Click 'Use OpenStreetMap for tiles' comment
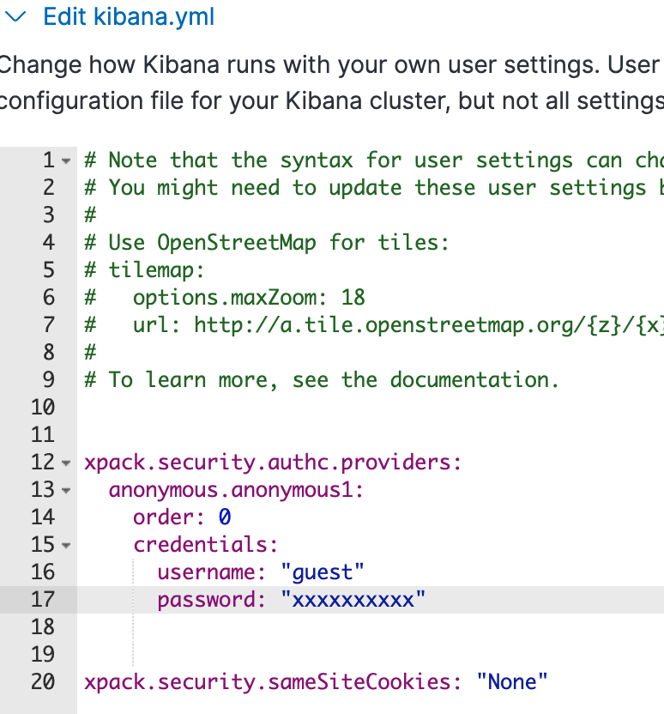 point(266,243)
